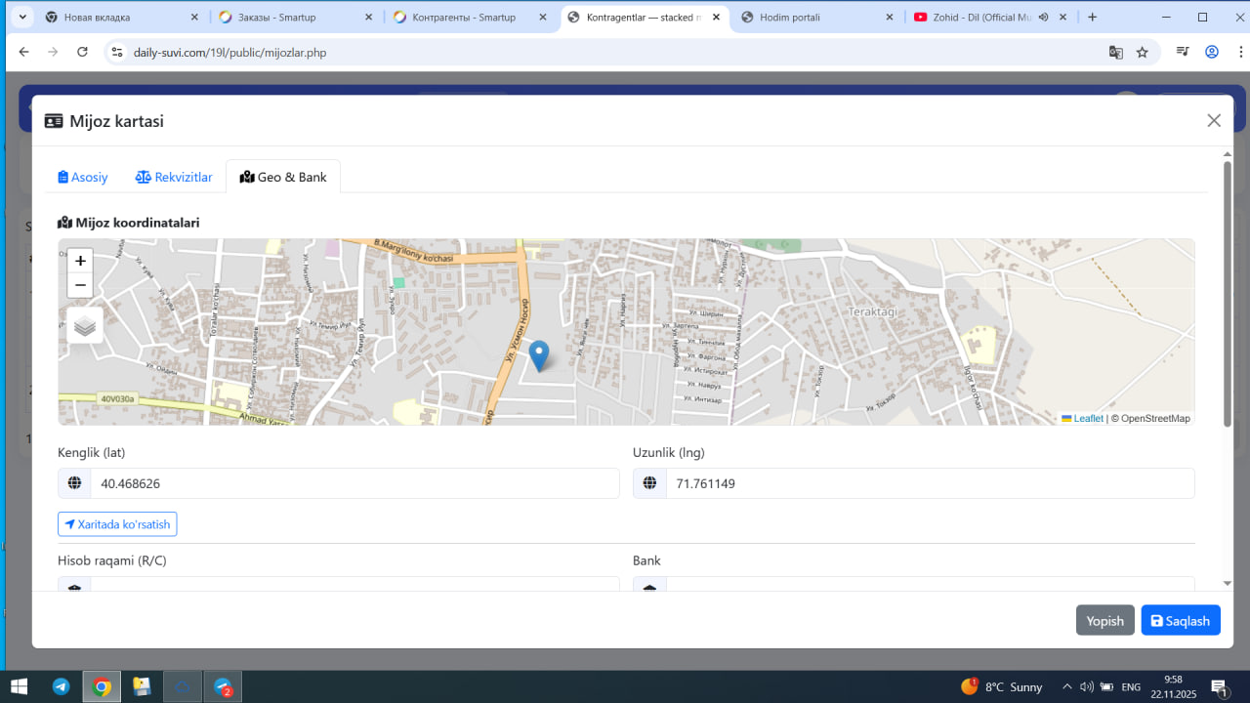The image size is (1250, 703).
Task: Open the media controls icon
Action: (1183, 52)
